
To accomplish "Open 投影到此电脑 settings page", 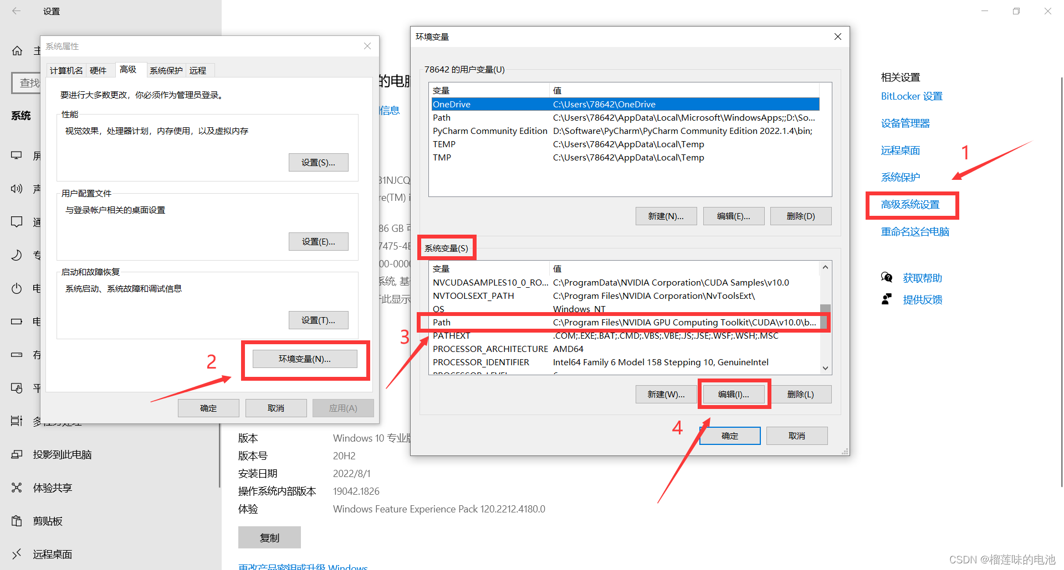I will click(62, 454).
